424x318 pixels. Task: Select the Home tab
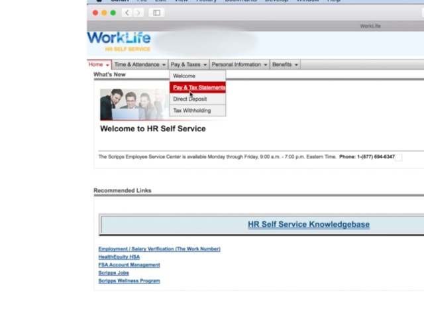(98, 64)
